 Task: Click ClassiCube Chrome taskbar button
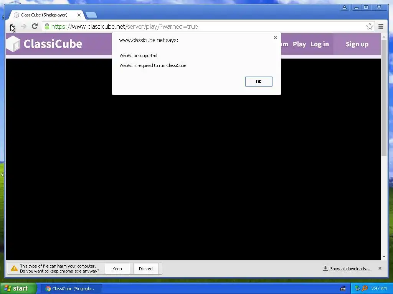71,289
